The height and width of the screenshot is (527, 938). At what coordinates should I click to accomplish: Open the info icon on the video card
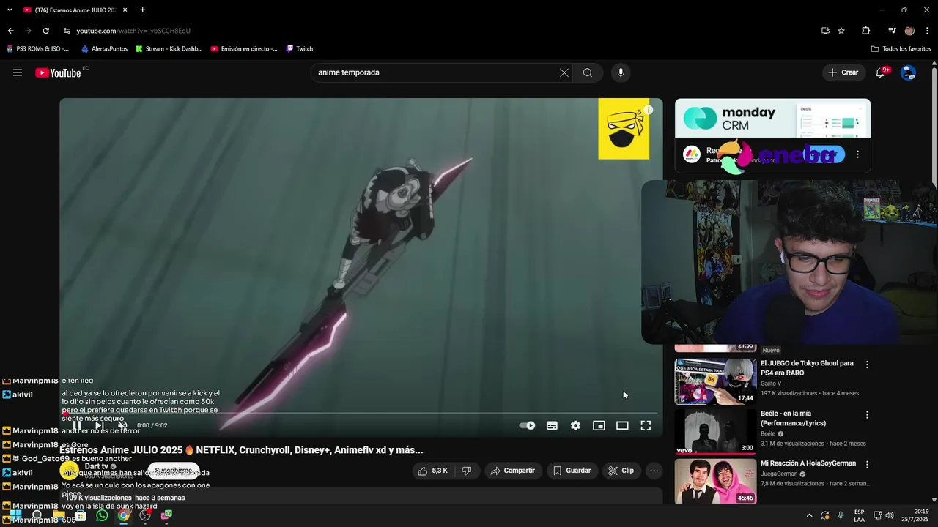[x=649, y=110]
